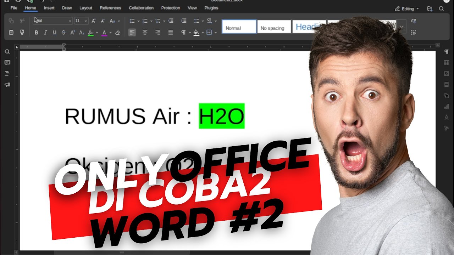Center align the text
Viewport: 454px width, 255px height.
(x=145, y=33)
